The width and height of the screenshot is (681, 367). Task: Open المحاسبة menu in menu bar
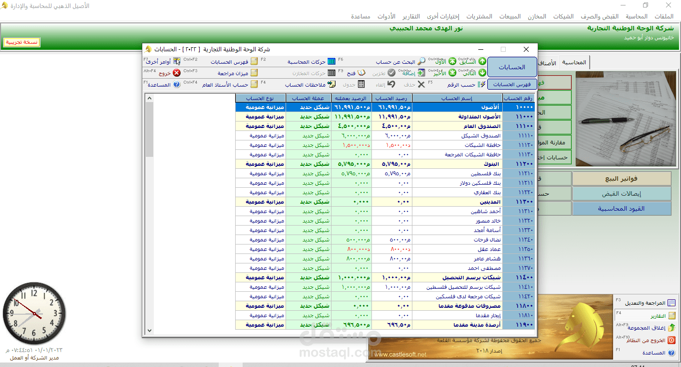point(637,16)
